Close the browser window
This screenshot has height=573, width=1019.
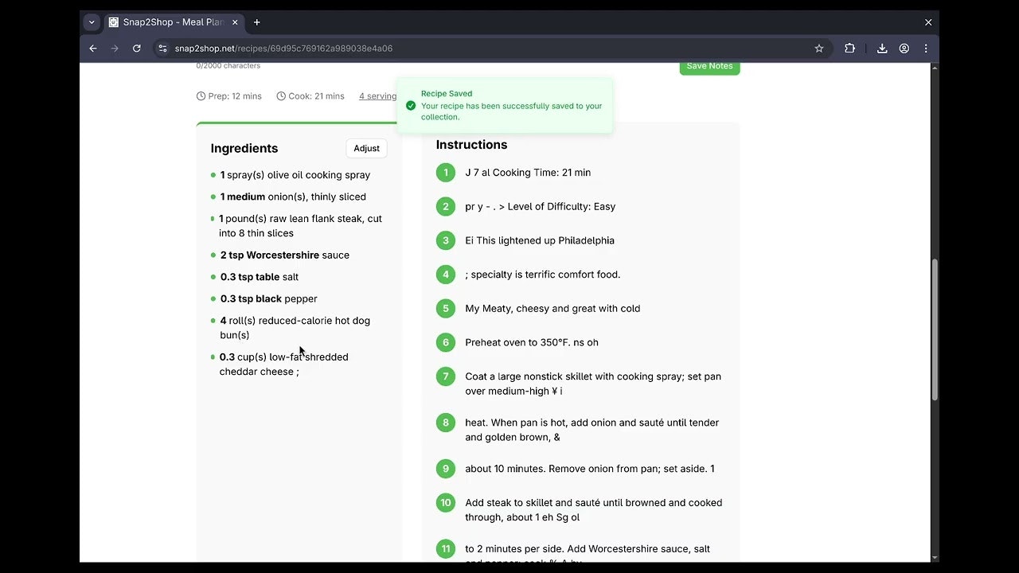coord(928,22)
